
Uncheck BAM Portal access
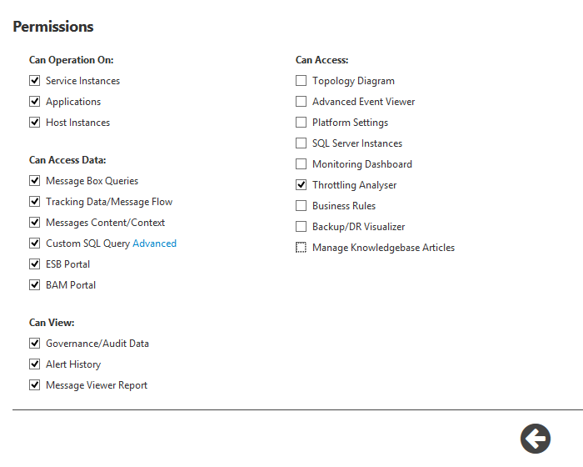pos(35,285)
